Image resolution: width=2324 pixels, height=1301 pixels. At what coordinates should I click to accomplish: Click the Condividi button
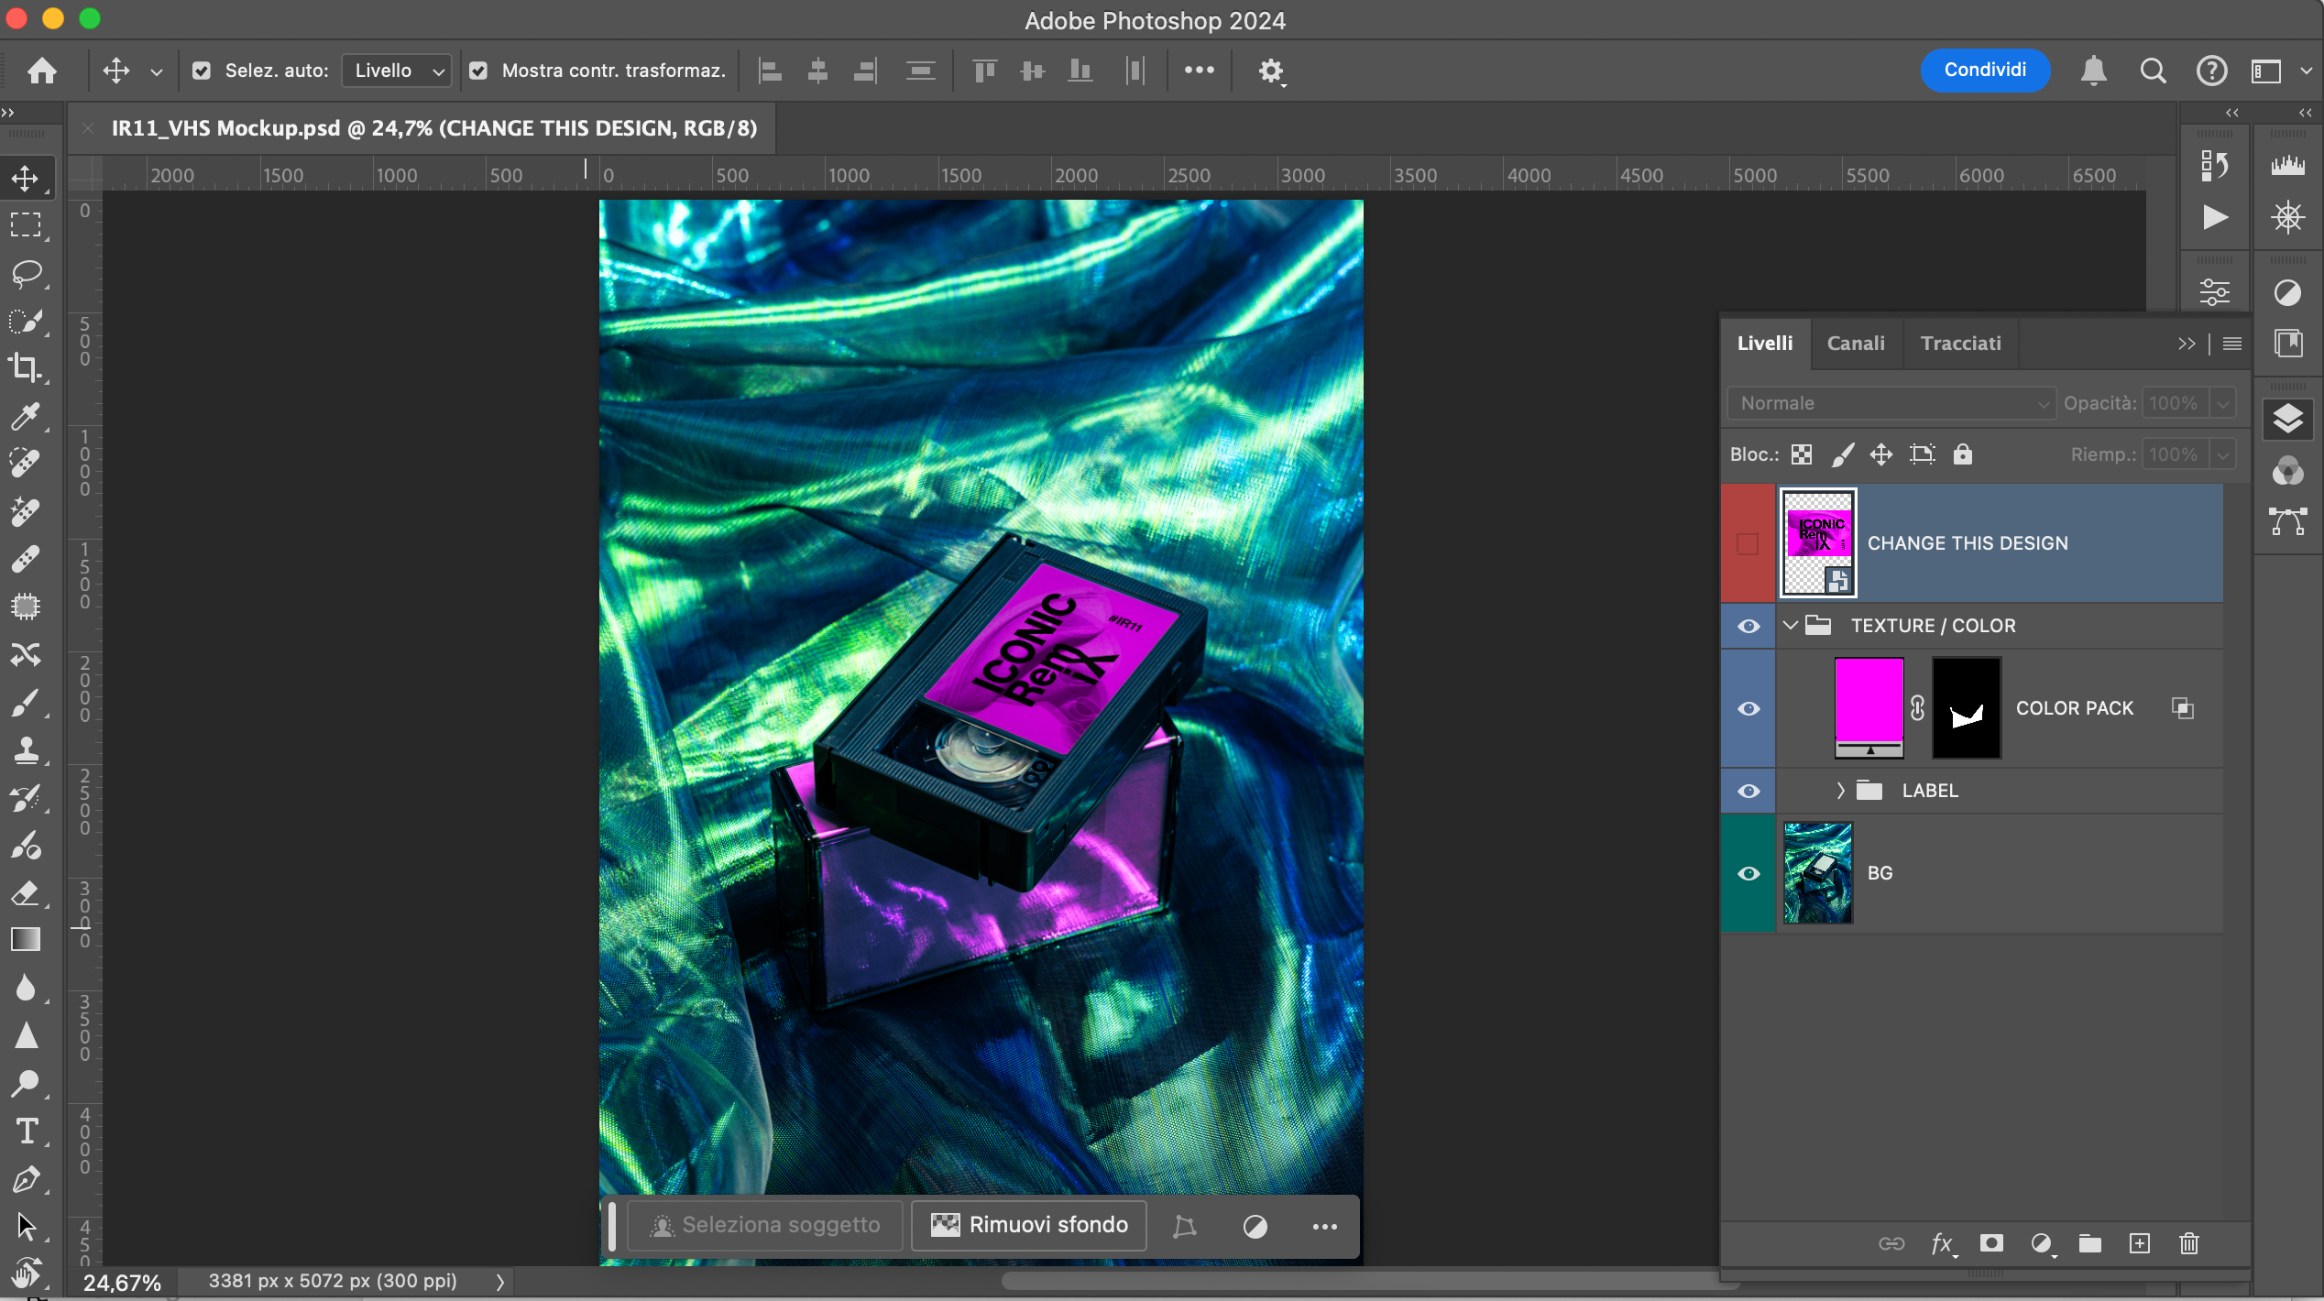pos(1985,71)
